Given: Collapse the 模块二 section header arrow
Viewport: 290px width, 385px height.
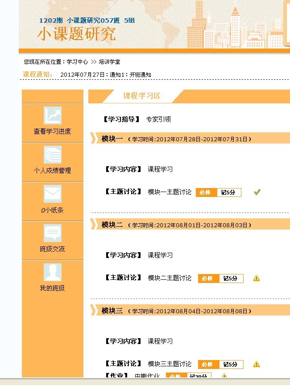Looking at the screenshot, I should [x=93, y=225].
